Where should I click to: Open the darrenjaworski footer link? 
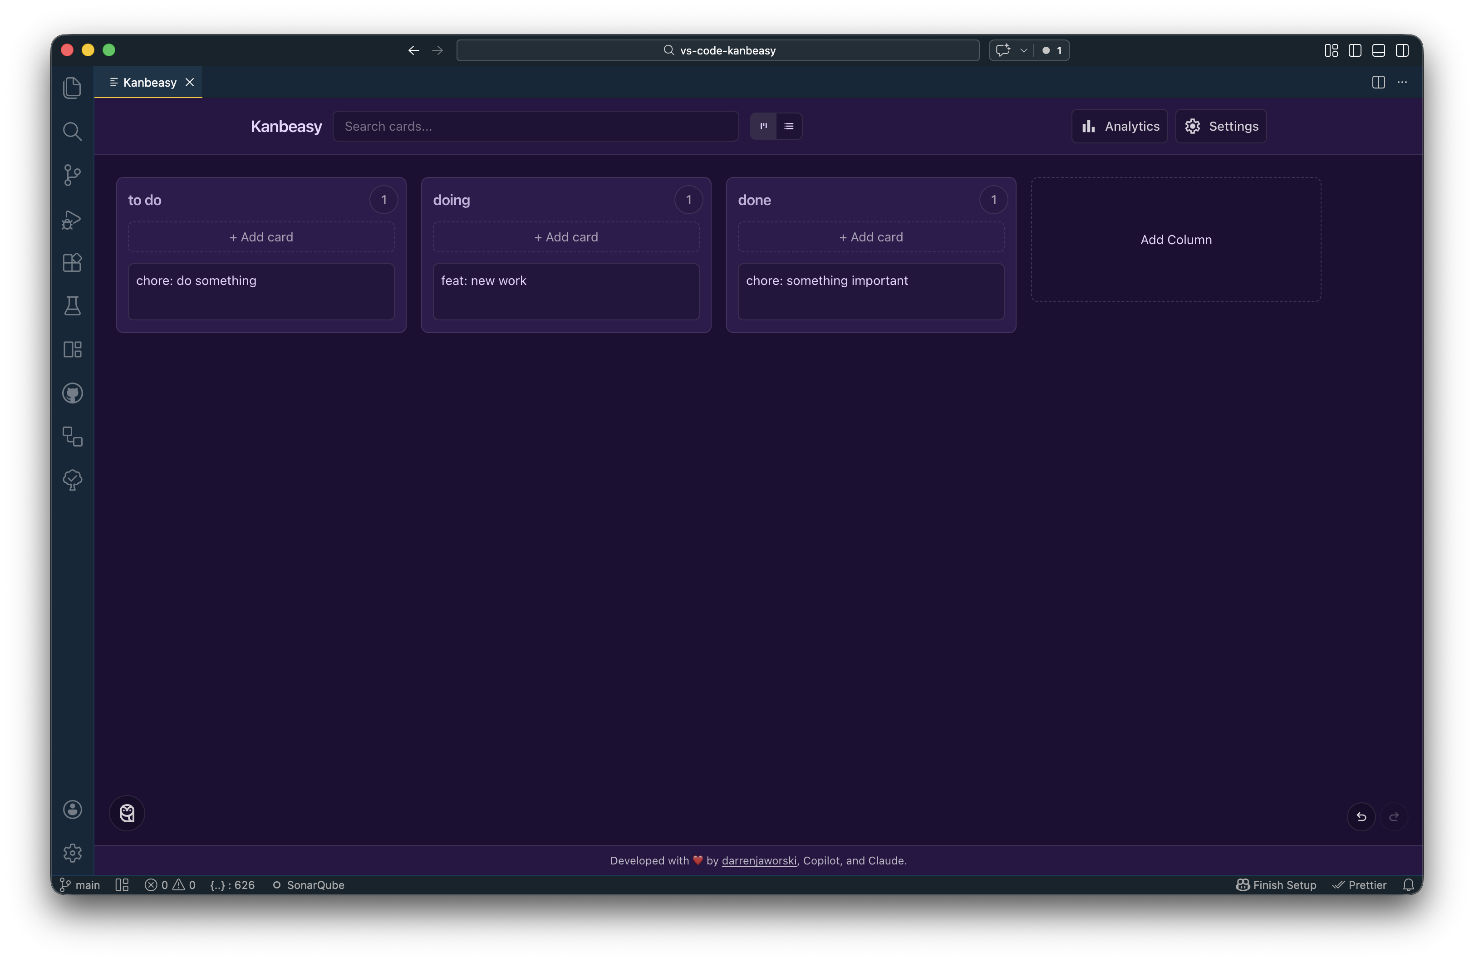pos(759,860)
